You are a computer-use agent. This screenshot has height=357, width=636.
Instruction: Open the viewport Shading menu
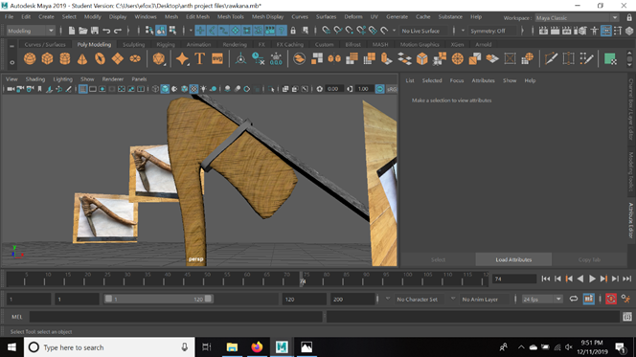click(x=35, y=79)
